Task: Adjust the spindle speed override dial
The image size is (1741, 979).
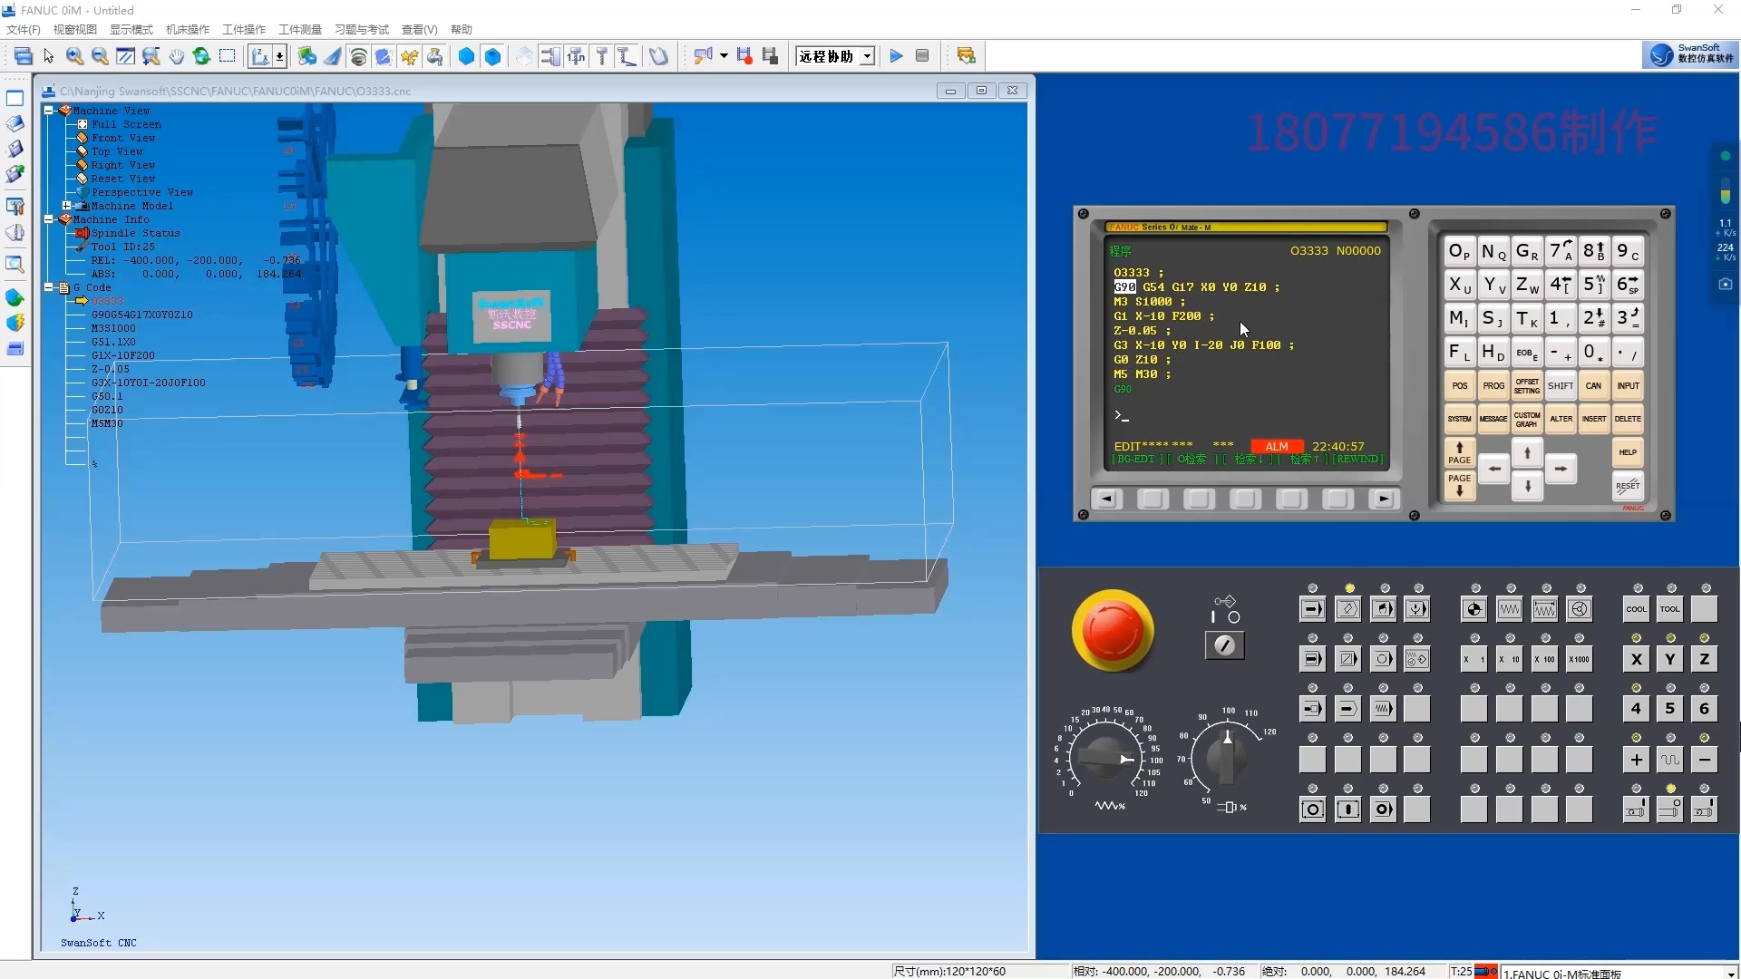Action: point(1226,756)
